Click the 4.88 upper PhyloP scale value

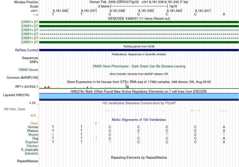point(32,103)
